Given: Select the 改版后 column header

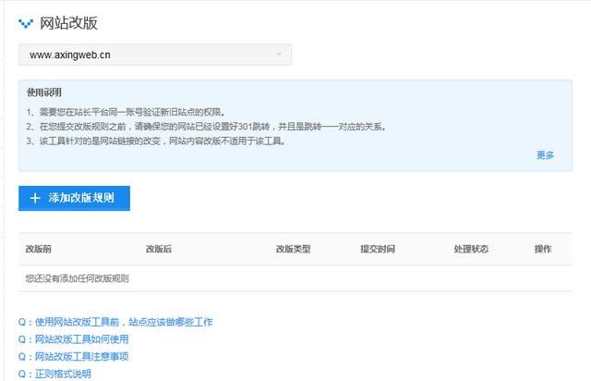Looking at the screenshot, I should (x=159, y=250).
